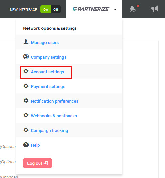Open Webhooks & postbacks settings
Viewport: 165px width, 178px height.
coord(54,116)
